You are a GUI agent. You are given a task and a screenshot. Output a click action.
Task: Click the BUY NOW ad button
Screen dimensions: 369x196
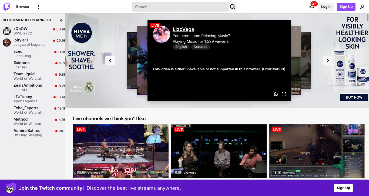pyautogui.click(x=354, y=97)
